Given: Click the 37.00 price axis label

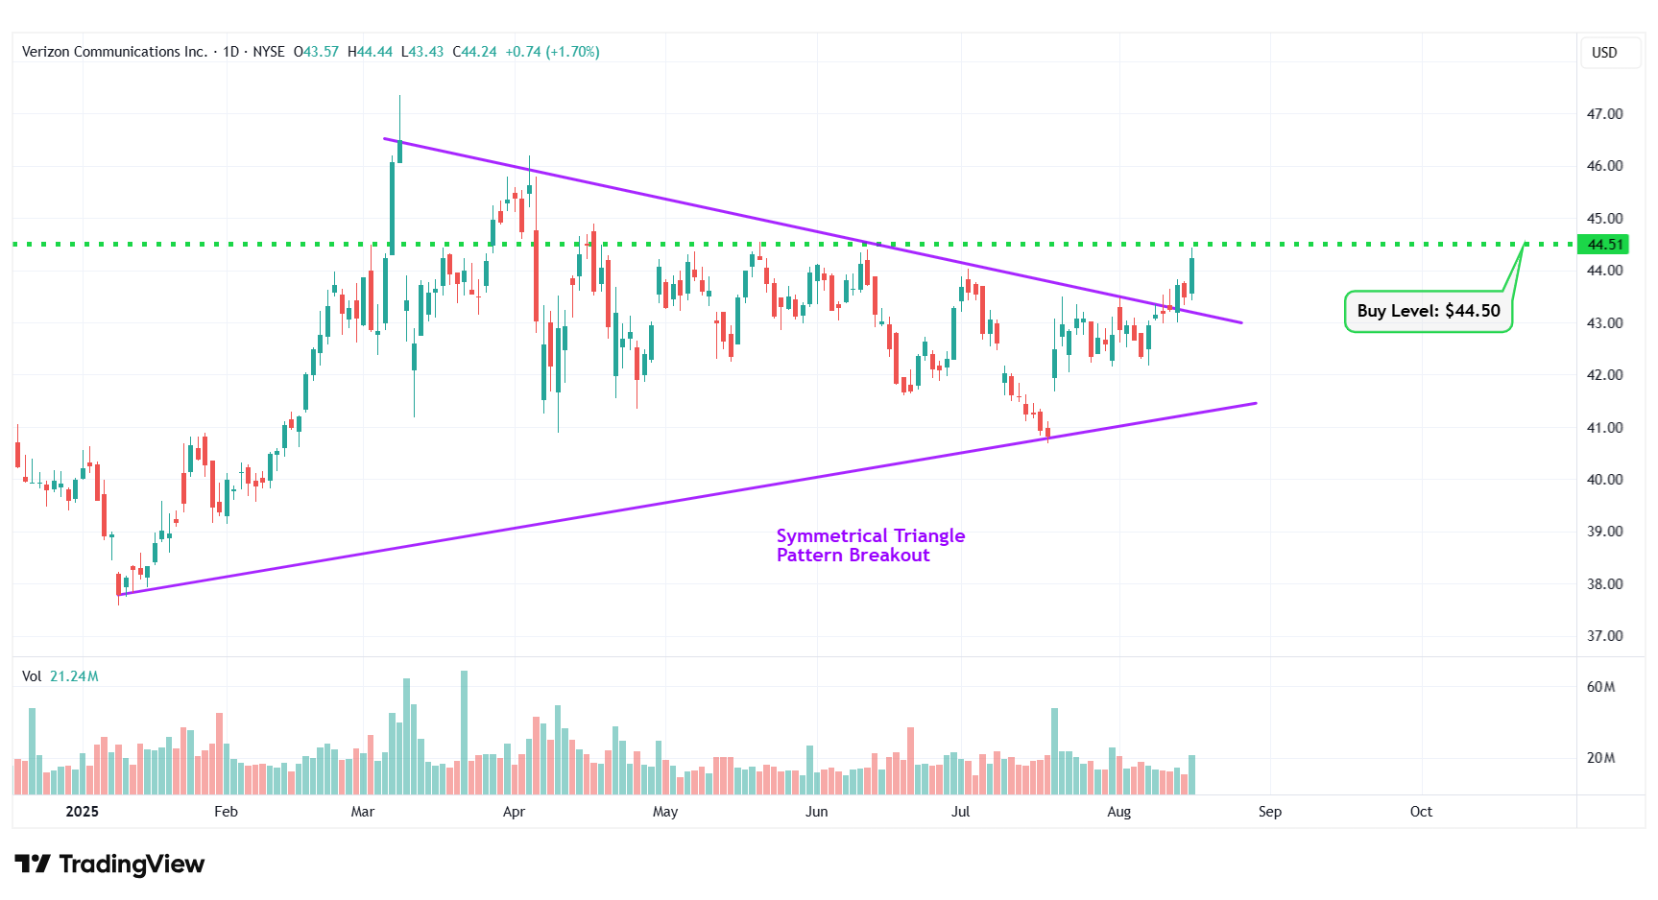Looking at the screenshot, I should [1604, 636].
